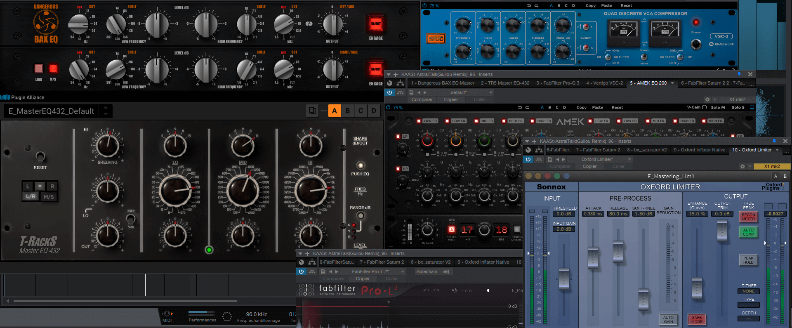This screenshot has width=792, height=328.
Task: Click the PUSH EQ button
Action: (360, 165)
